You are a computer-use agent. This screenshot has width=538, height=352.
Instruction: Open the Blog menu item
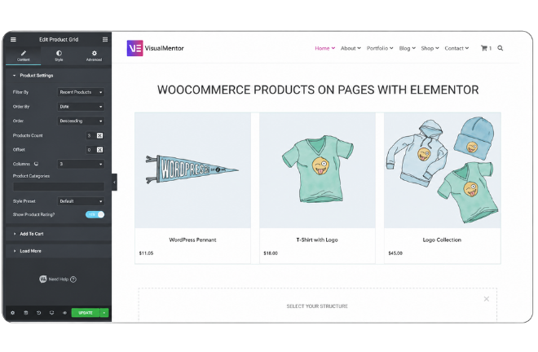click(x=407, y=48)
